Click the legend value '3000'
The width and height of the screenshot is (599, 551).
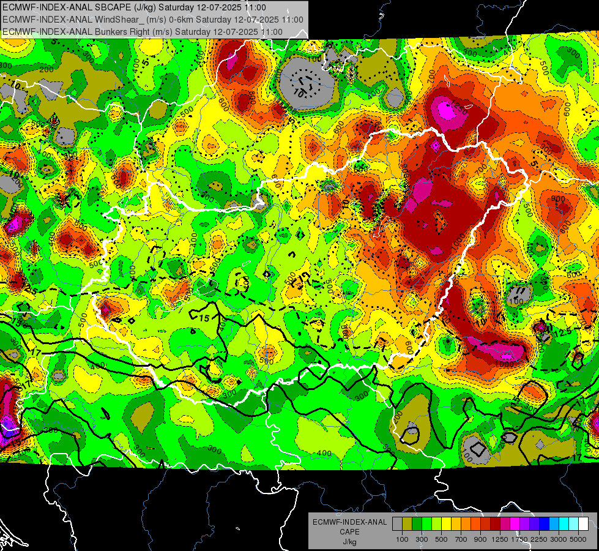[559, 539]
